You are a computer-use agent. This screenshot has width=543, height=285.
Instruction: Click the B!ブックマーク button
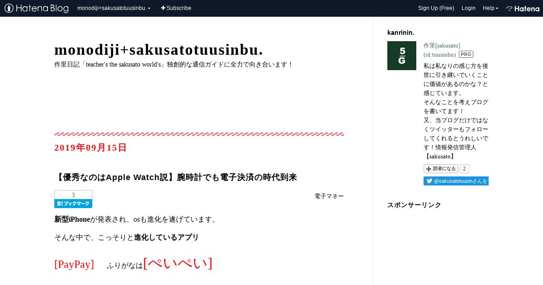[x=73, y=204]
